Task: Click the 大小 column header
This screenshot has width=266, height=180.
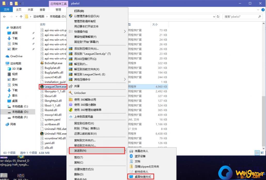Action: click(x=155, y=24)
